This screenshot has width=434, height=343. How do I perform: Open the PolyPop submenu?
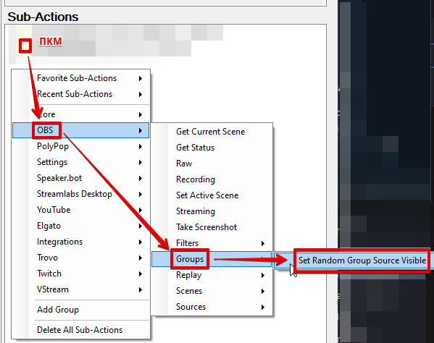pos(80,146)
